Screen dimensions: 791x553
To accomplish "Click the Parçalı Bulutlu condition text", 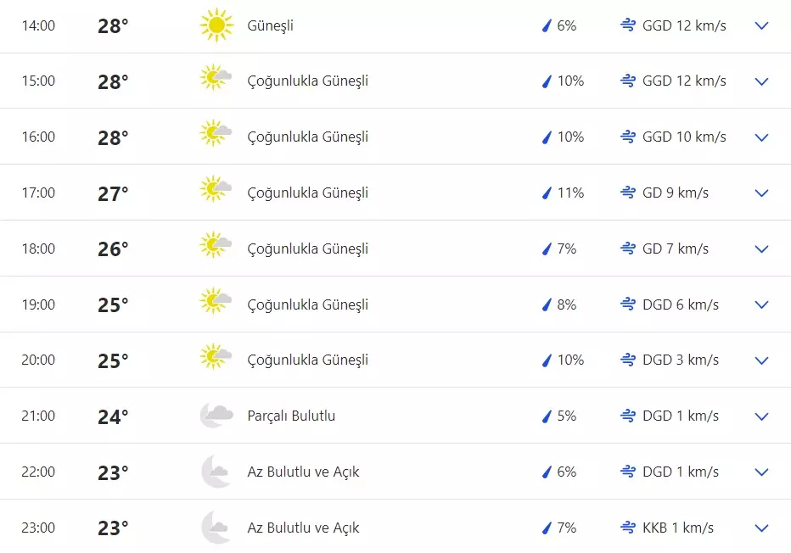I will 291,416.
